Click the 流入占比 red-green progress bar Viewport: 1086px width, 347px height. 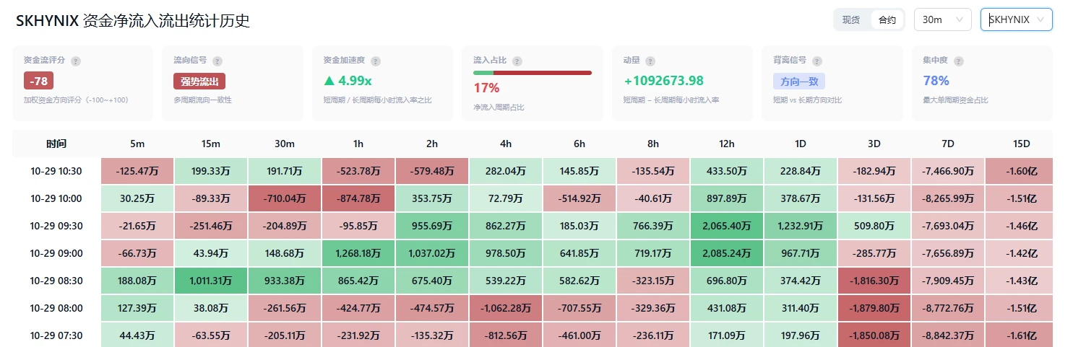(x=533, y=73)
